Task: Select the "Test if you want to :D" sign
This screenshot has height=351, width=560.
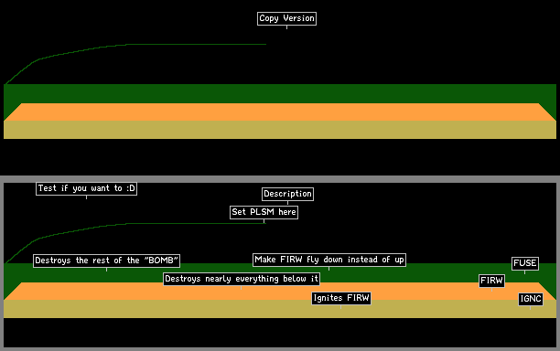Action: point(86,188)
